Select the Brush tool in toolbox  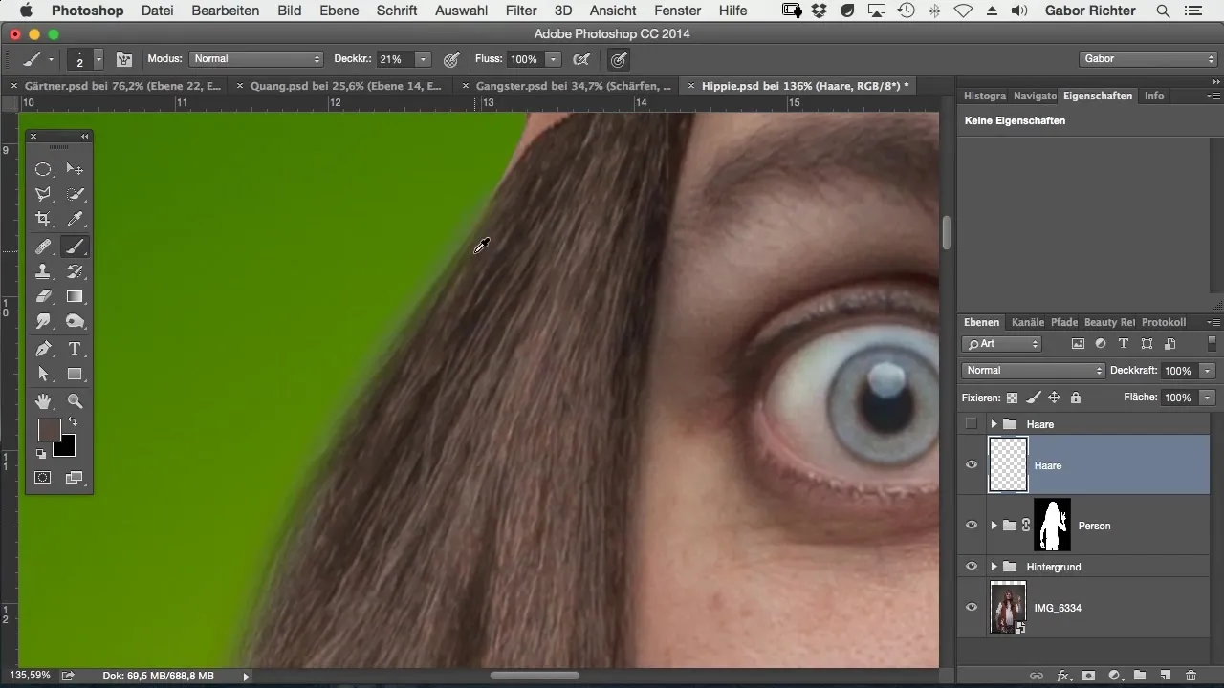coord(75,247)
